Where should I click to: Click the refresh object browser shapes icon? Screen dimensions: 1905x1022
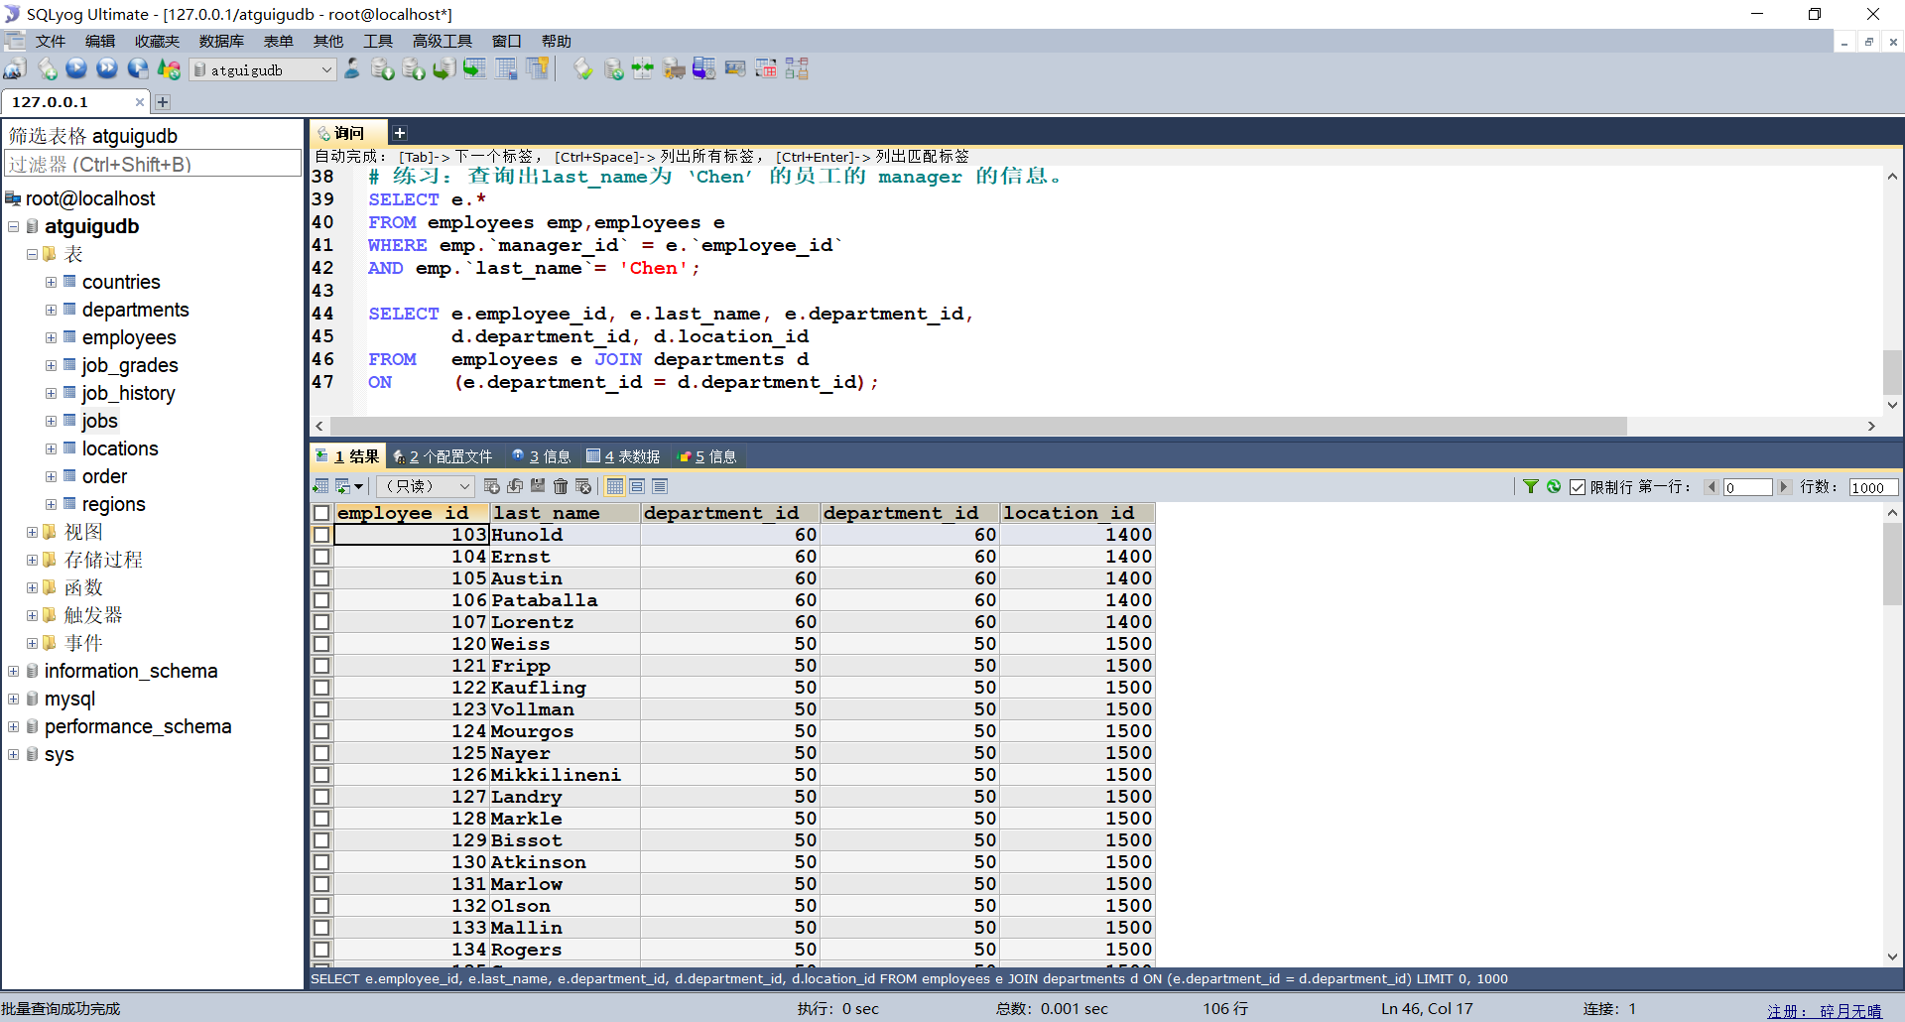pos(170,69)
